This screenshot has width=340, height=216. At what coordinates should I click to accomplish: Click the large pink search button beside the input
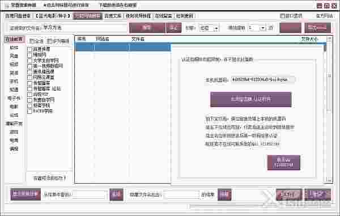pos(147,28)
